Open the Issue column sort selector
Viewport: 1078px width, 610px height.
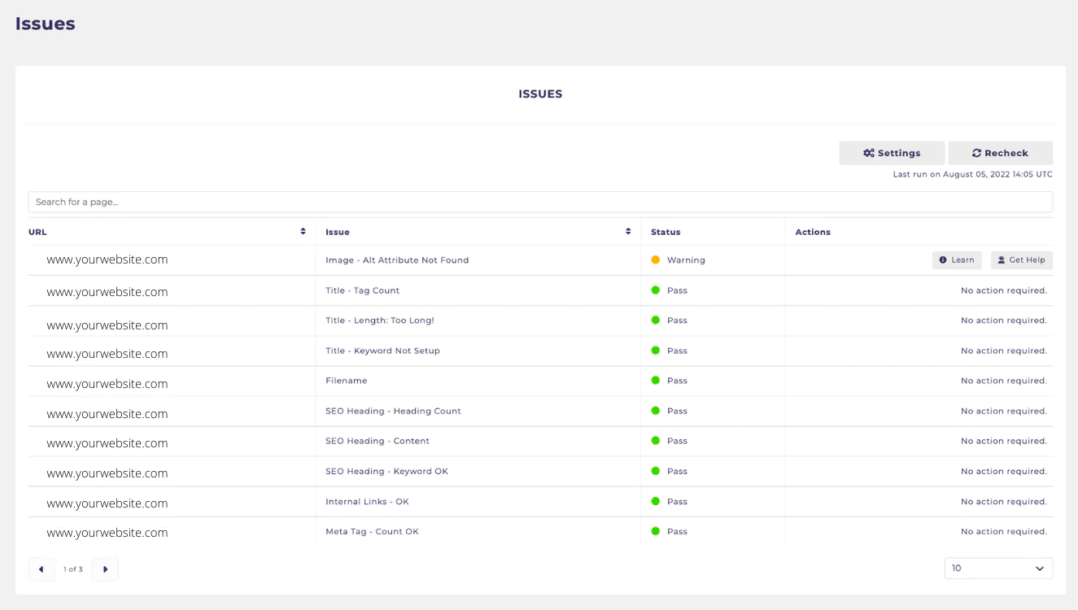point(627,231)
